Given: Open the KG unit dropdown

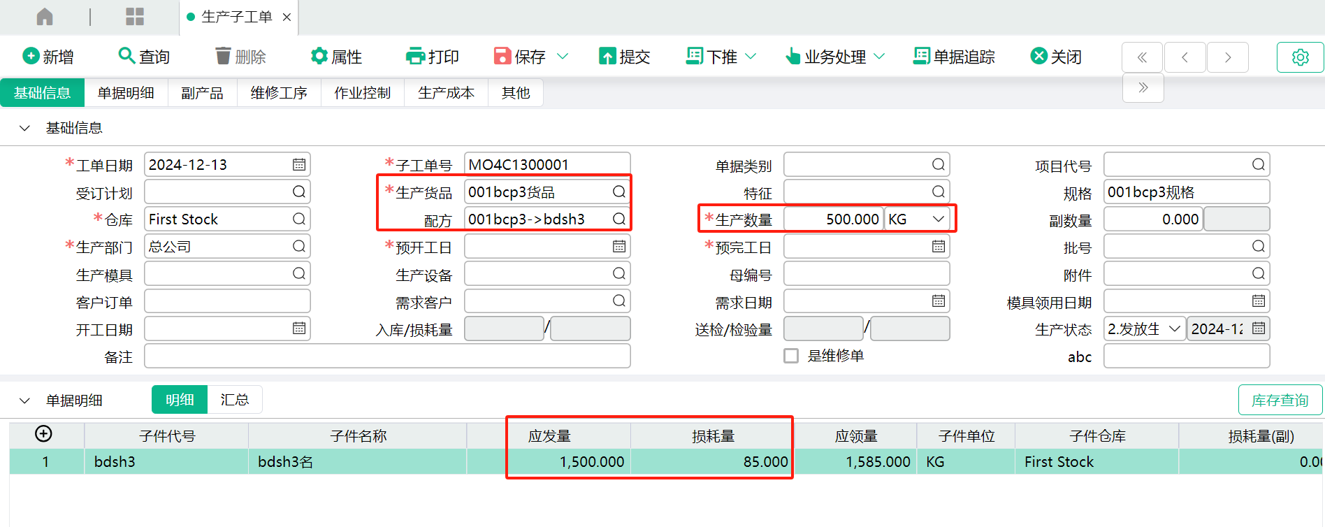Looking at the screenshot, I should coord(938,219).
